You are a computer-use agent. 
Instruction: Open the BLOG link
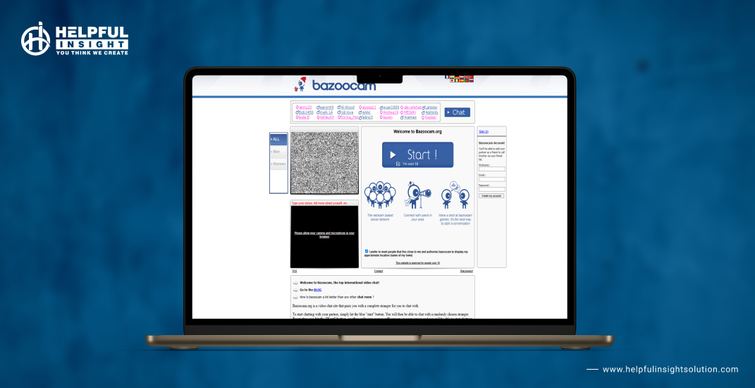click(317, 290)
